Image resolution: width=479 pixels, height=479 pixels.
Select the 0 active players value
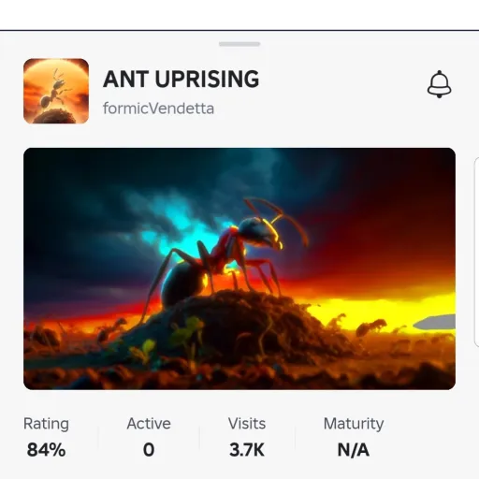pos(149,450)
